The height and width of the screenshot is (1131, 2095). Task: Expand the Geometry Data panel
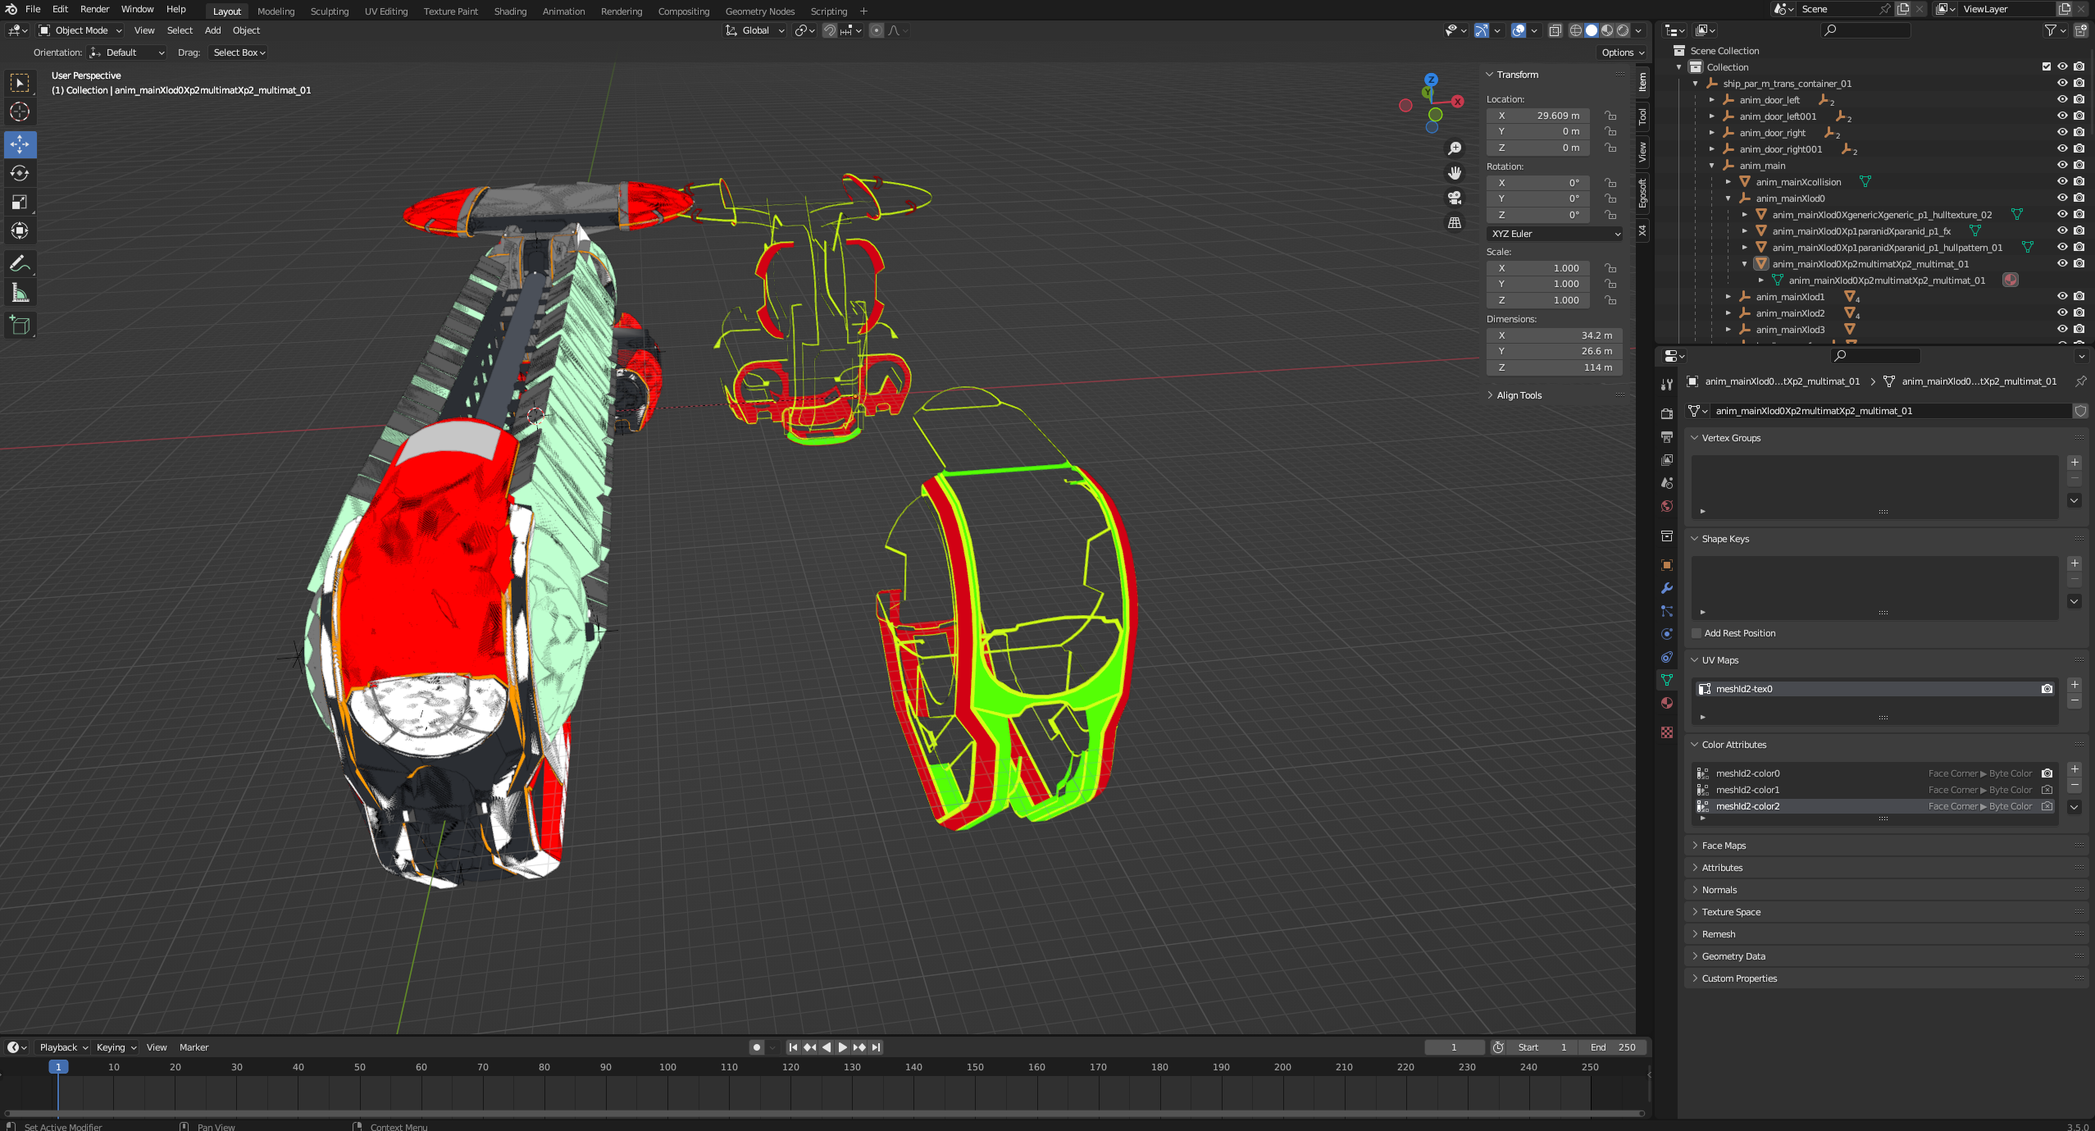pos(1733,956)
